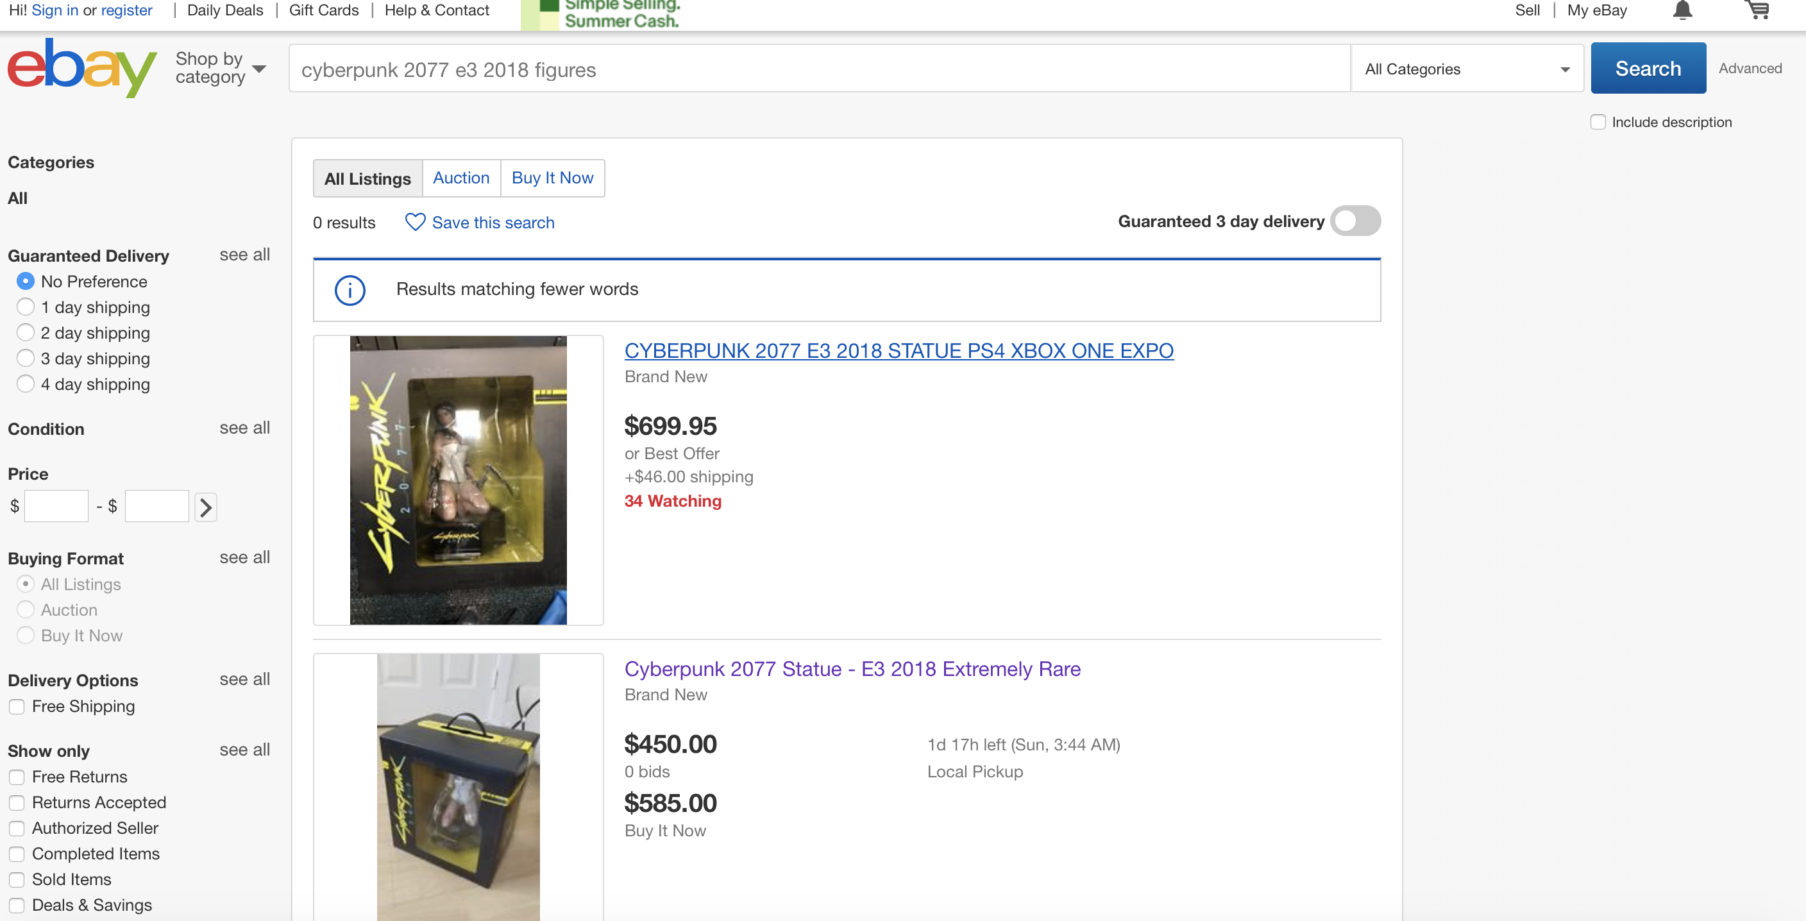
Task: Click the info icon in results banner
Action: click(350, 289)
